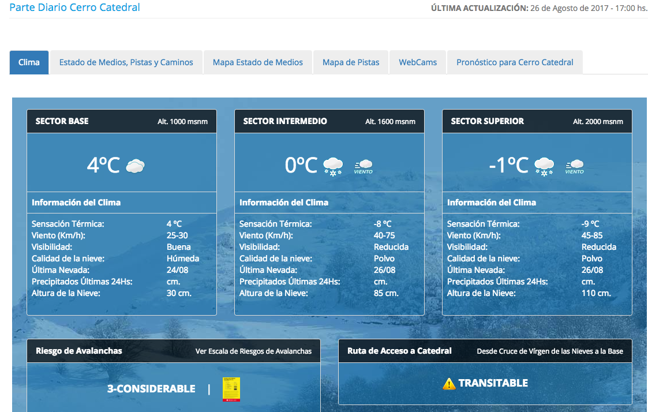
Task: Switch to Estado de Medios, Pistas y Caminos tab
Action: [126, 62]
